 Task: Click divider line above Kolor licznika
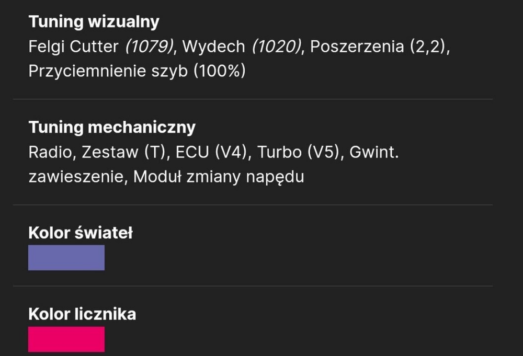tap(253, 286)
